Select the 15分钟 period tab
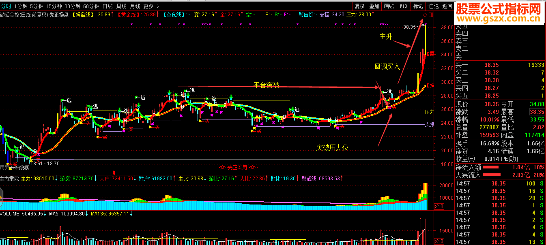The width and height of the screenshot is (546, 245). pos(54,6)
